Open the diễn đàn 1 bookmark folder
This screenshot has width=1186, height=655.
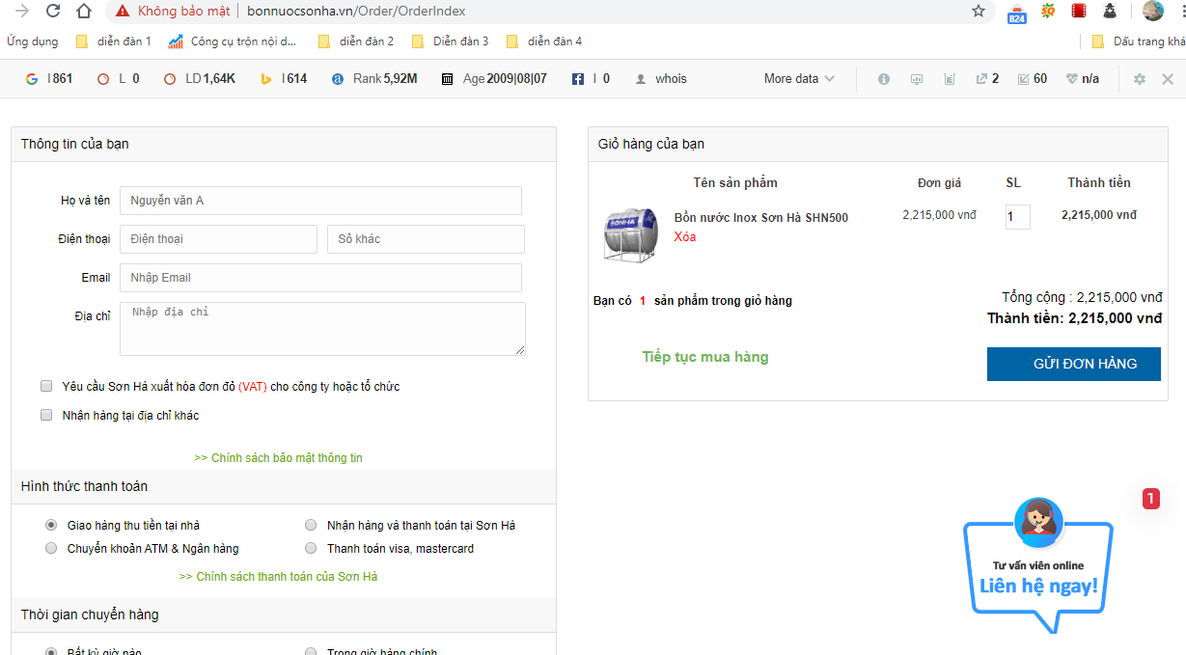114,41
